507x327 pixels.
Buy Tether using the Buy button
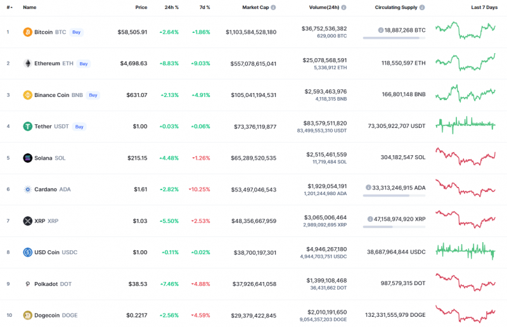pos(79,127)
